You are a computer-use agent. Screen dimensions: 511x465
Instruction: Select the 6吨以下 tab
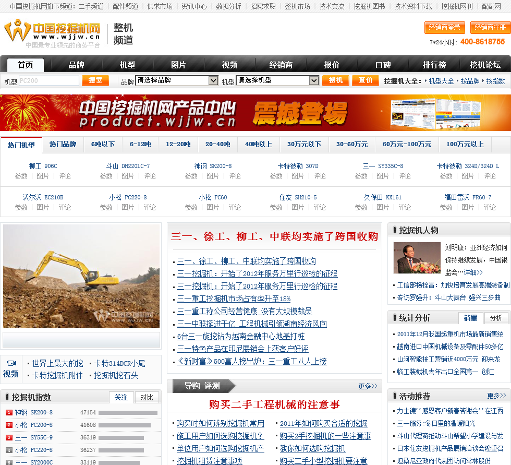point(103,144)
